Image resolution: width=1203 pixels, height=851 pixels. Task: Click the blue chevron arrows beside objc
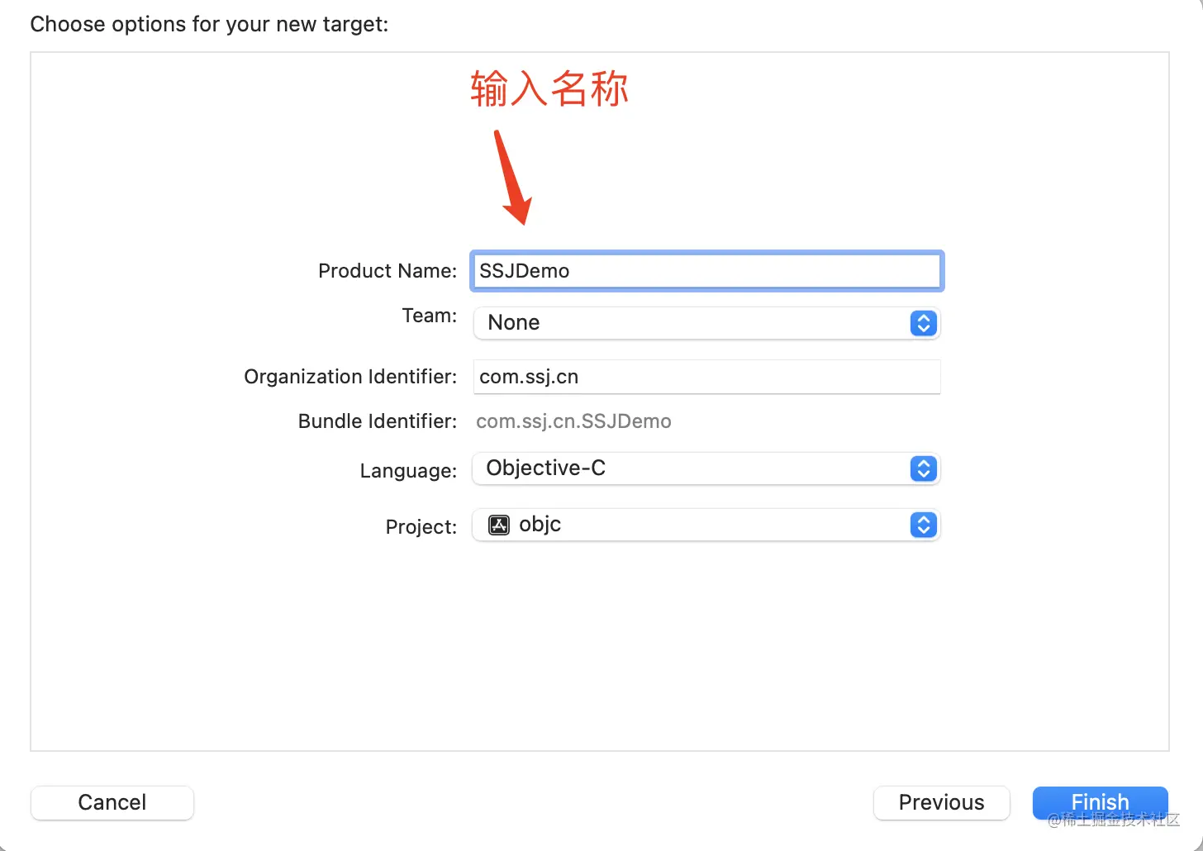923,525
